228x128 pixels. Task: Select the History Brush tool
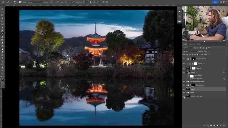click(x=2, y=40)
